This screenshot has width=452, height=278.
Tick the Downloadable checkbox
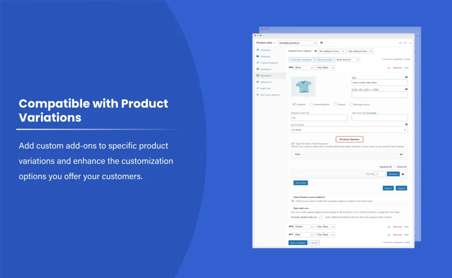(311, 104)
